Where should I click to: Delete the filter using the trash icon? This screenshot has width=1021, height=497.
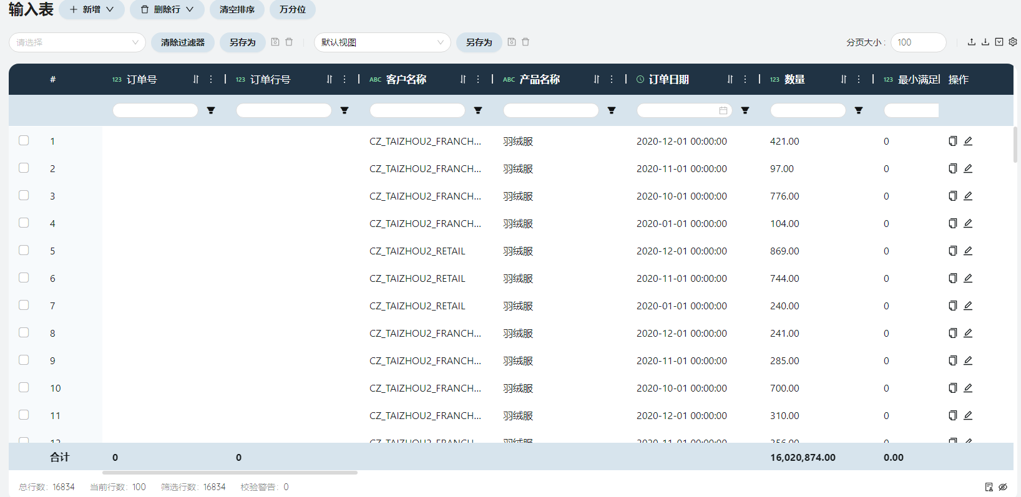(x=289, y=42)
